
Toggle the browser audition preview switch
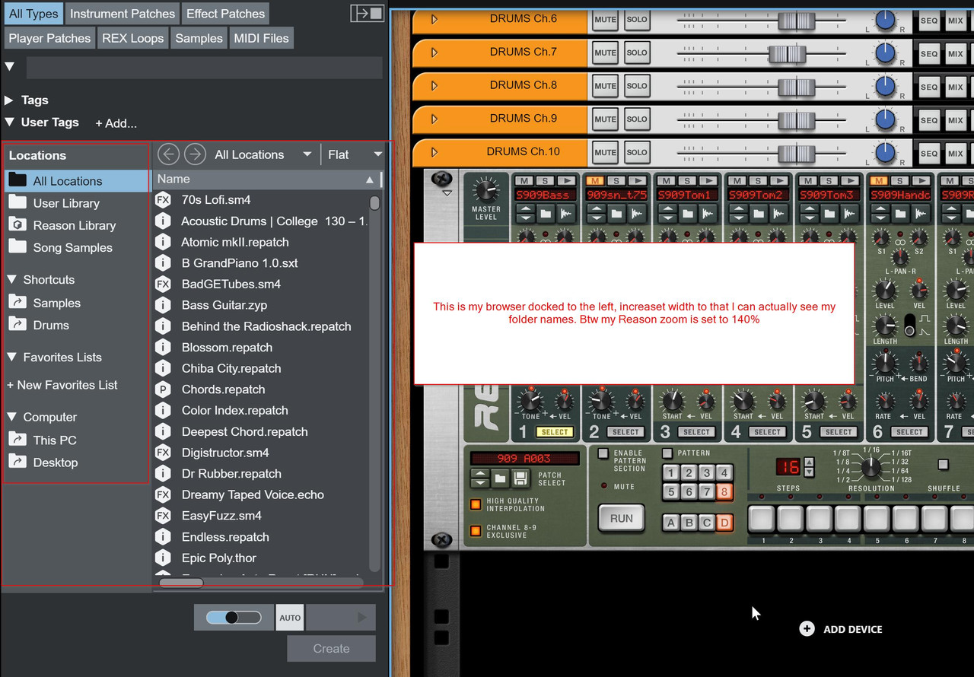(x=234, y=618)
